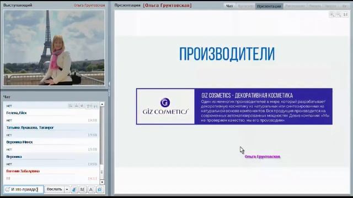Click chat user Гелена, Ейск
Image resolution: width=353 pixels, height=198 pixels.
(16, 113)
